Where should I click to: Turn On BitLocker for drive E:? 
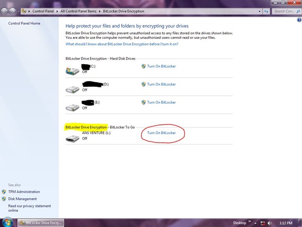click(x=162, y=102)
